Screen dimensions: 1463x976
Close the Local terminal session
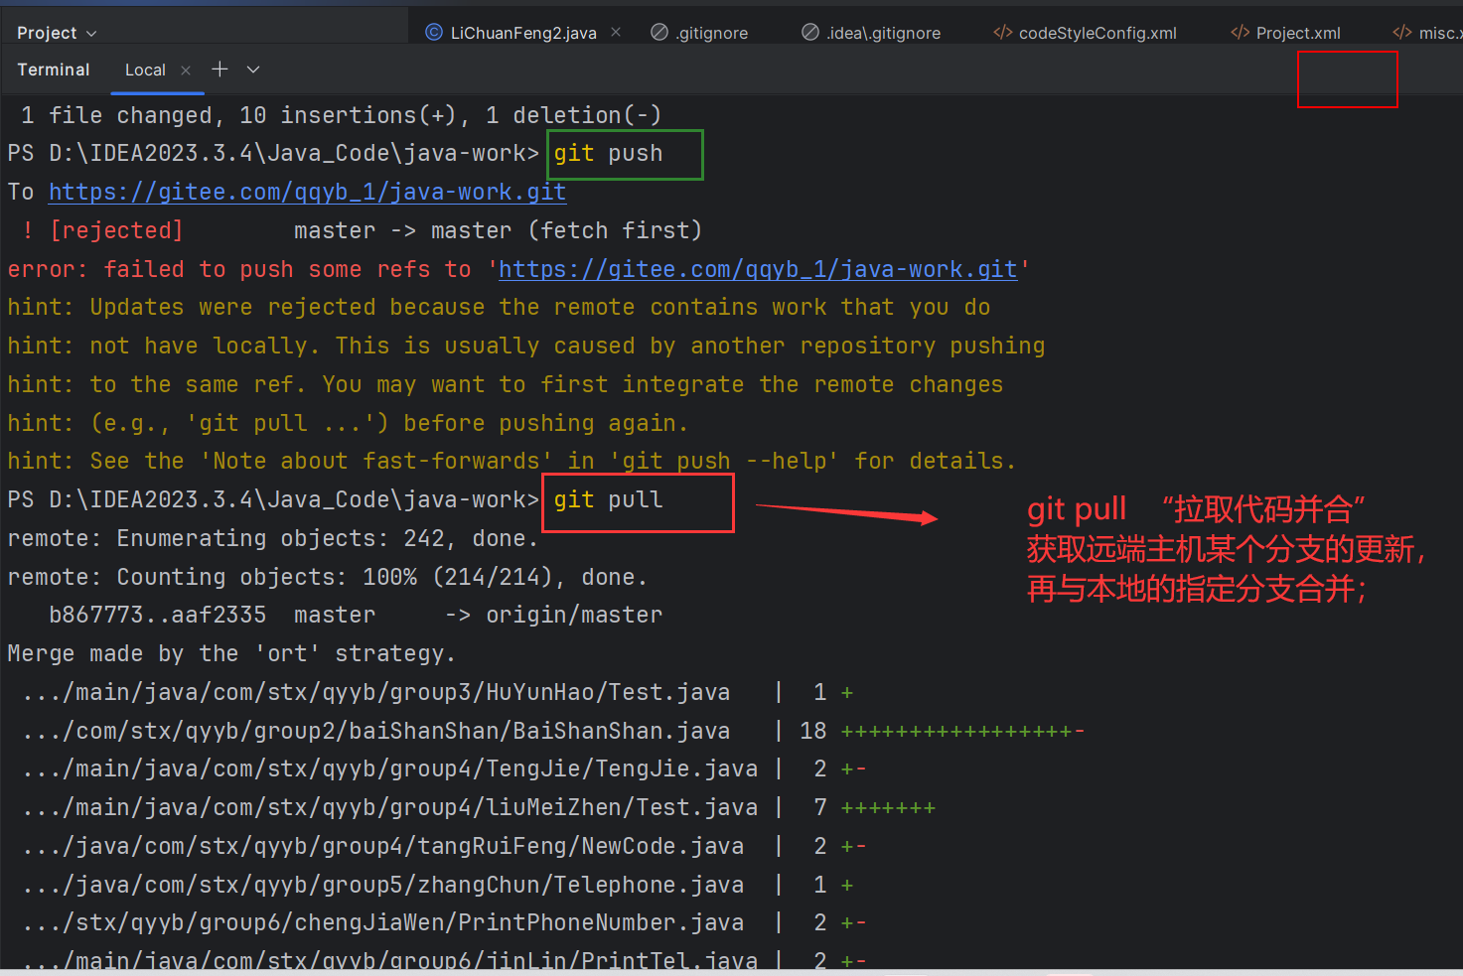click(186, 70)
